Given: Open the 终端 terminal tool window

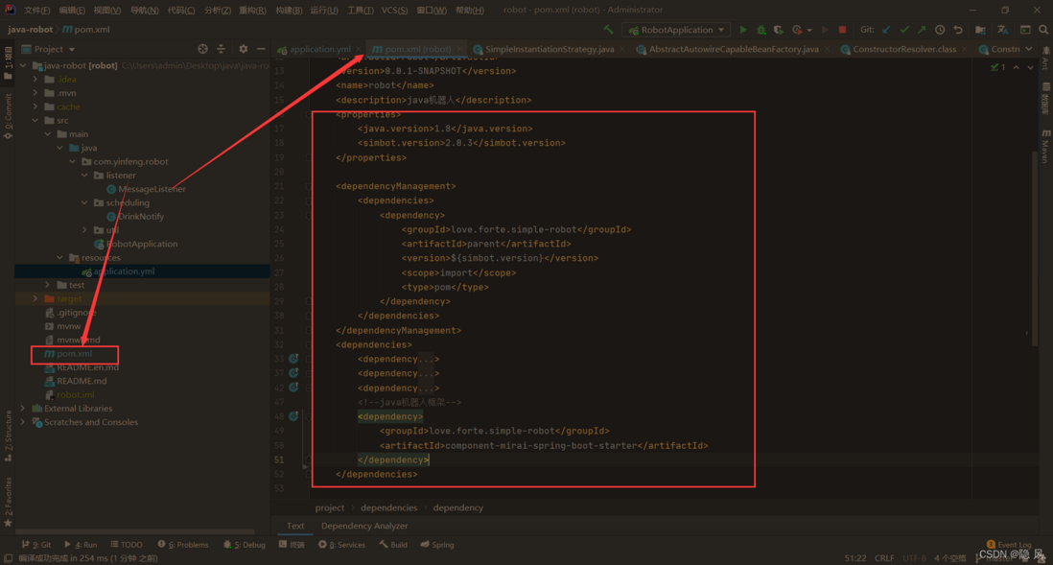Looking at the screenshot, I should (x=292, y=545).
